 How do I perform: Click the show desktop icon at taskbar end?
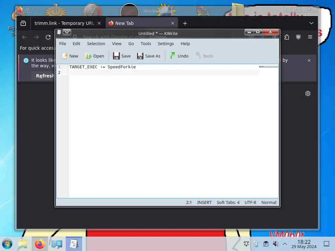[326, 243]
